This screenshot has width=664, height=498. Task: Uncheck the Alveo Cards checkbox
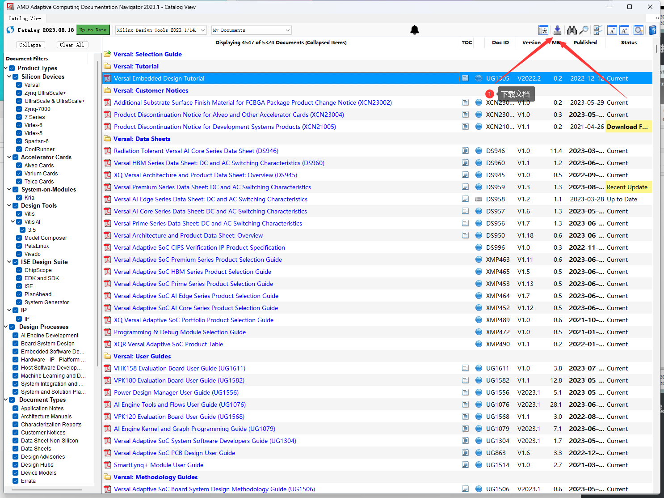click(x=19, y=166)
